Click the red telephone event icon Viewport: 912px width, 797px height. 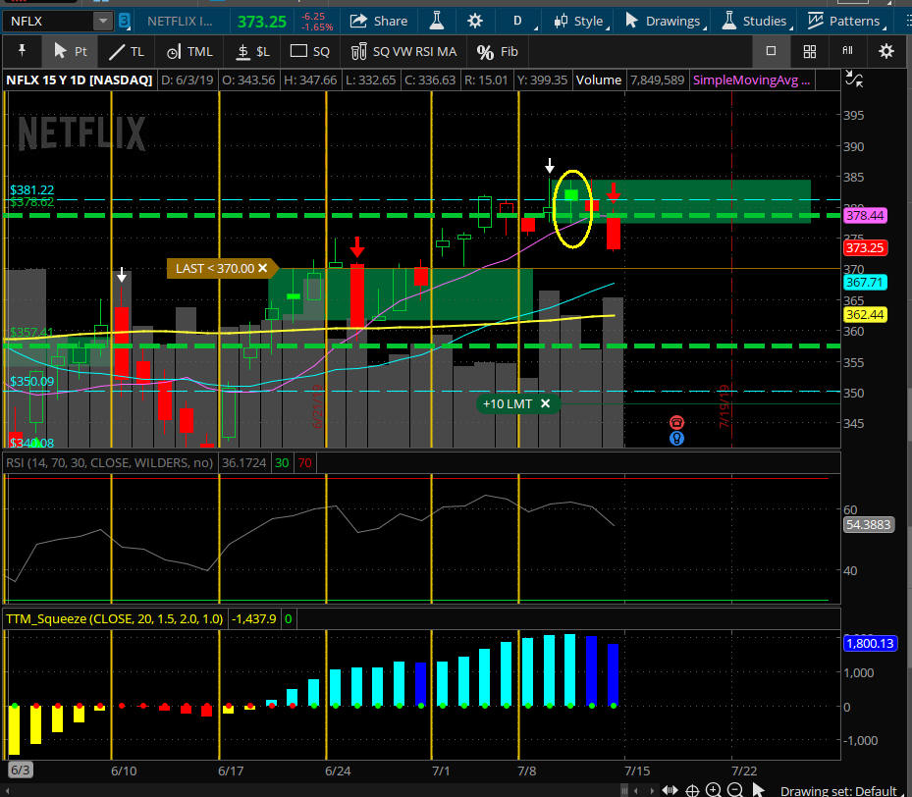coord(676,422)
